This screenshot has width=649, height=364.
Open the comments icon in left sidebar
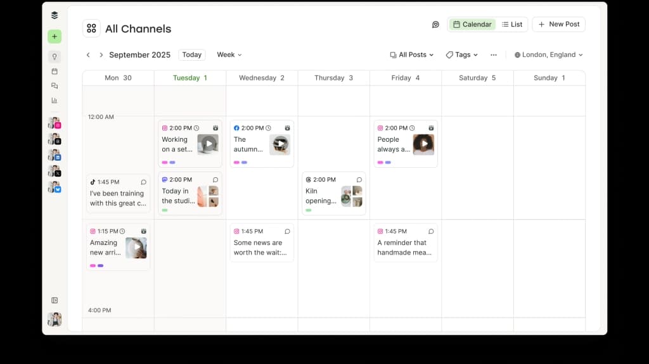tap(55, 85)
